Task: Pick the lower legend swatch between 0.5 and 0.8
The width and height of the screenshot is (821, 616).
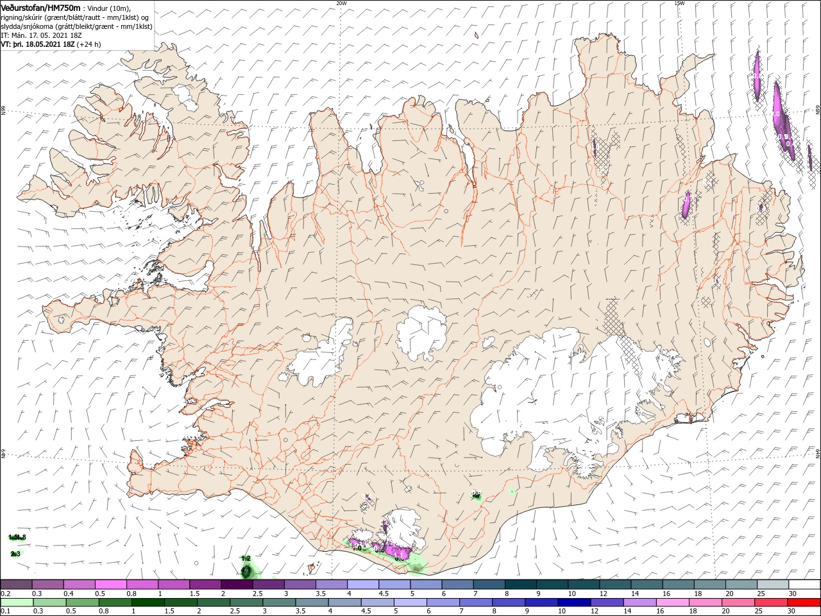Action: 82,603
